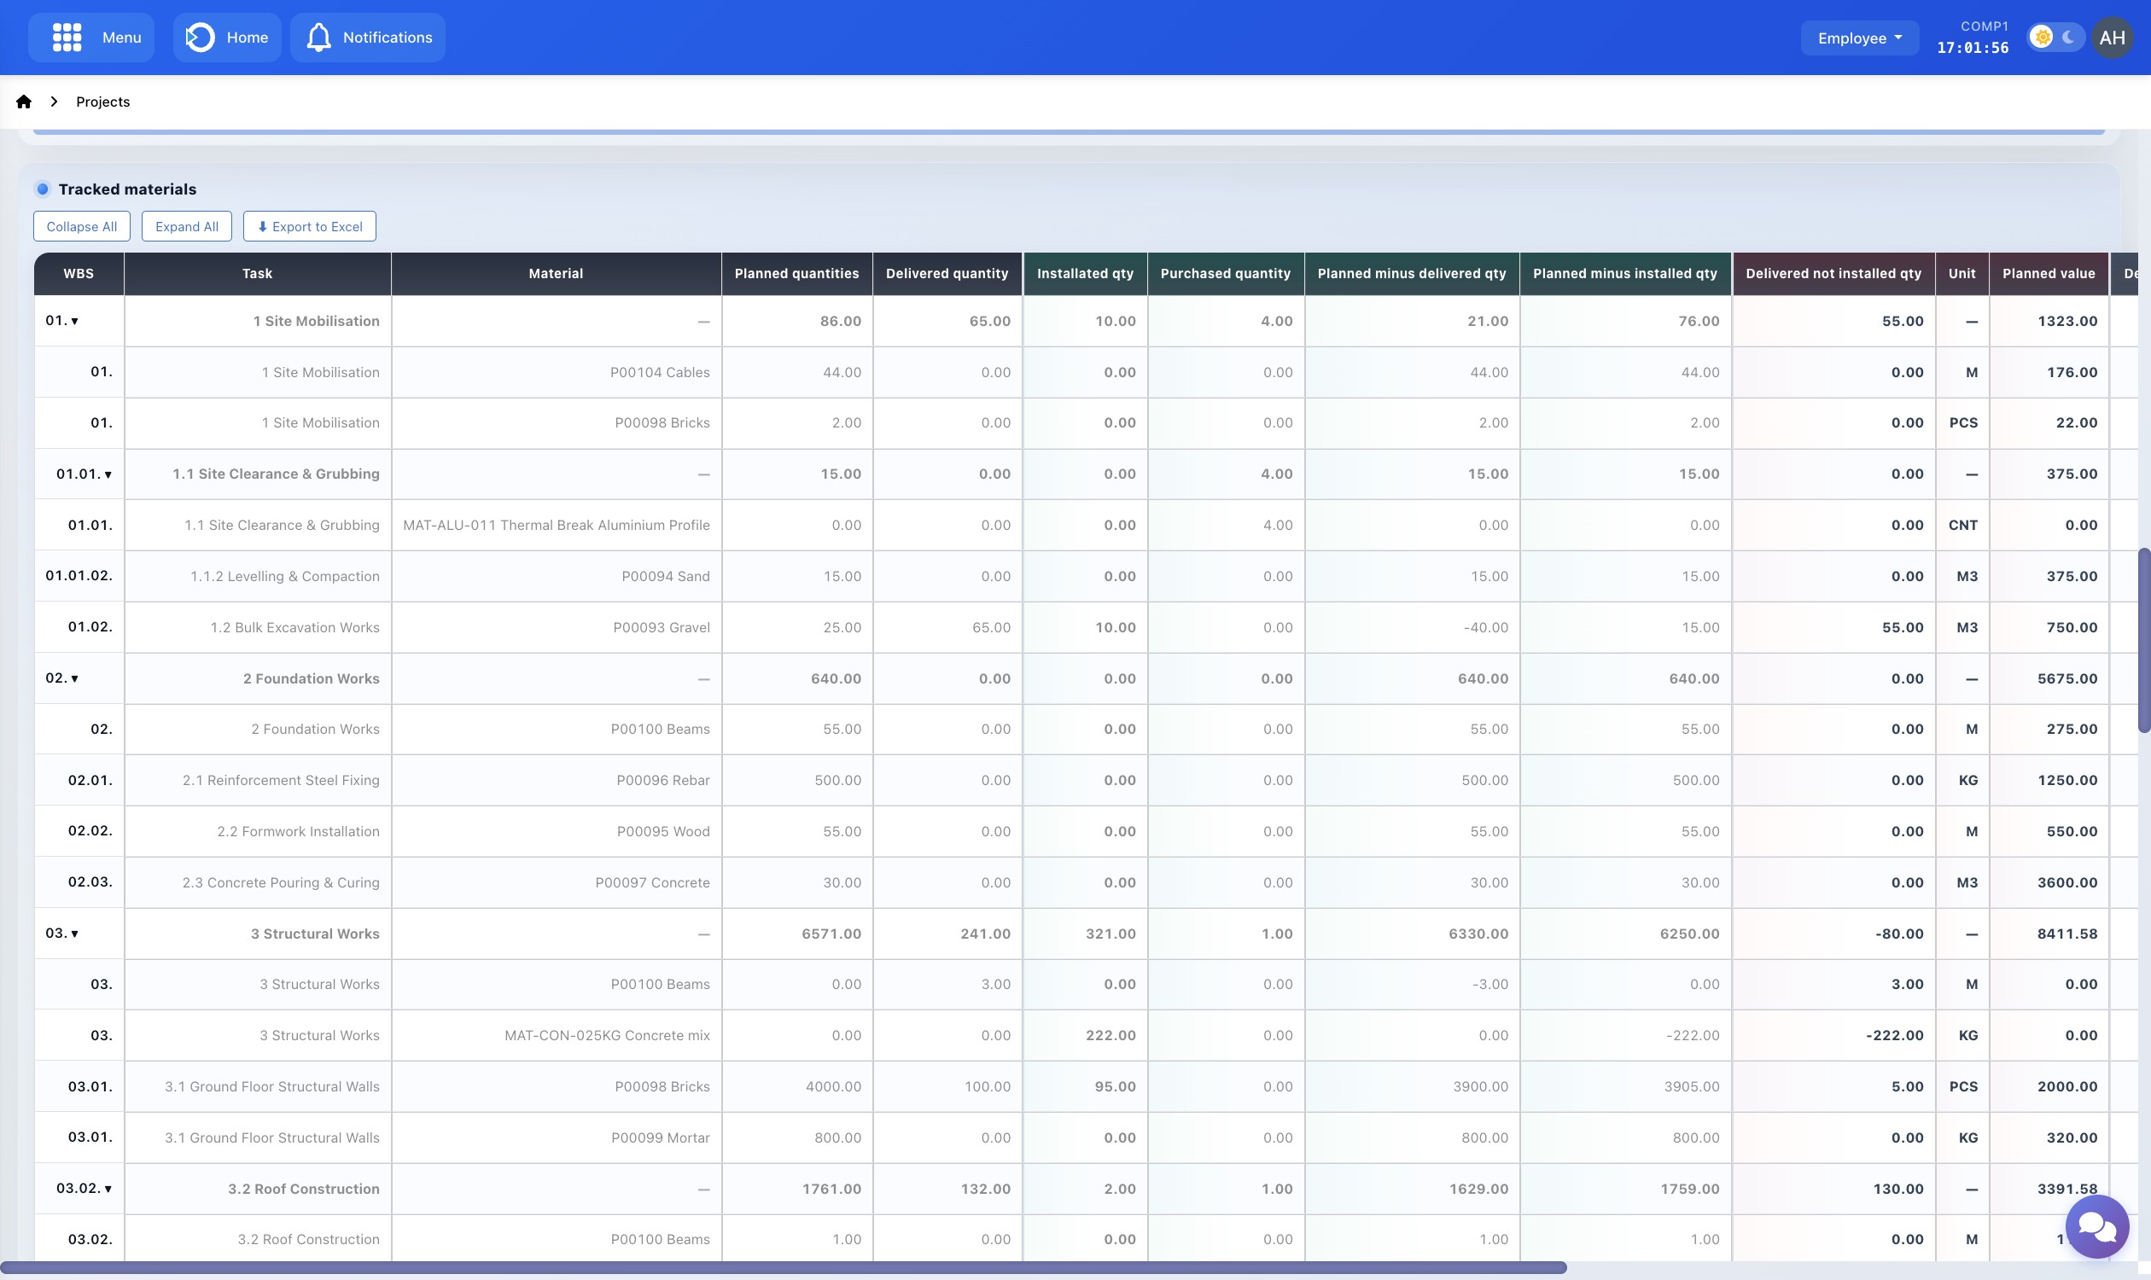Collapse the 03.02. Roof Construction row
2151x1280 pixels.
pyautogui.click(x=108, y=1189)
